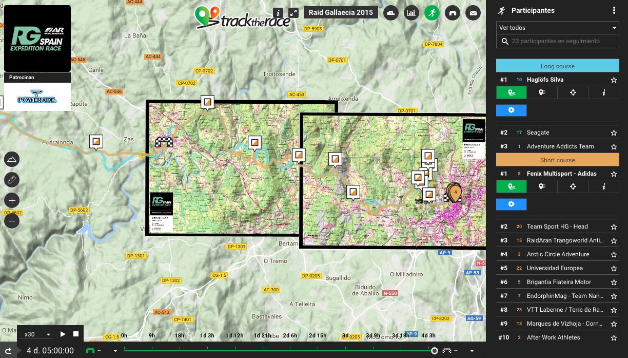Click the tent/stage icon in top toolbar

[453, 13]
